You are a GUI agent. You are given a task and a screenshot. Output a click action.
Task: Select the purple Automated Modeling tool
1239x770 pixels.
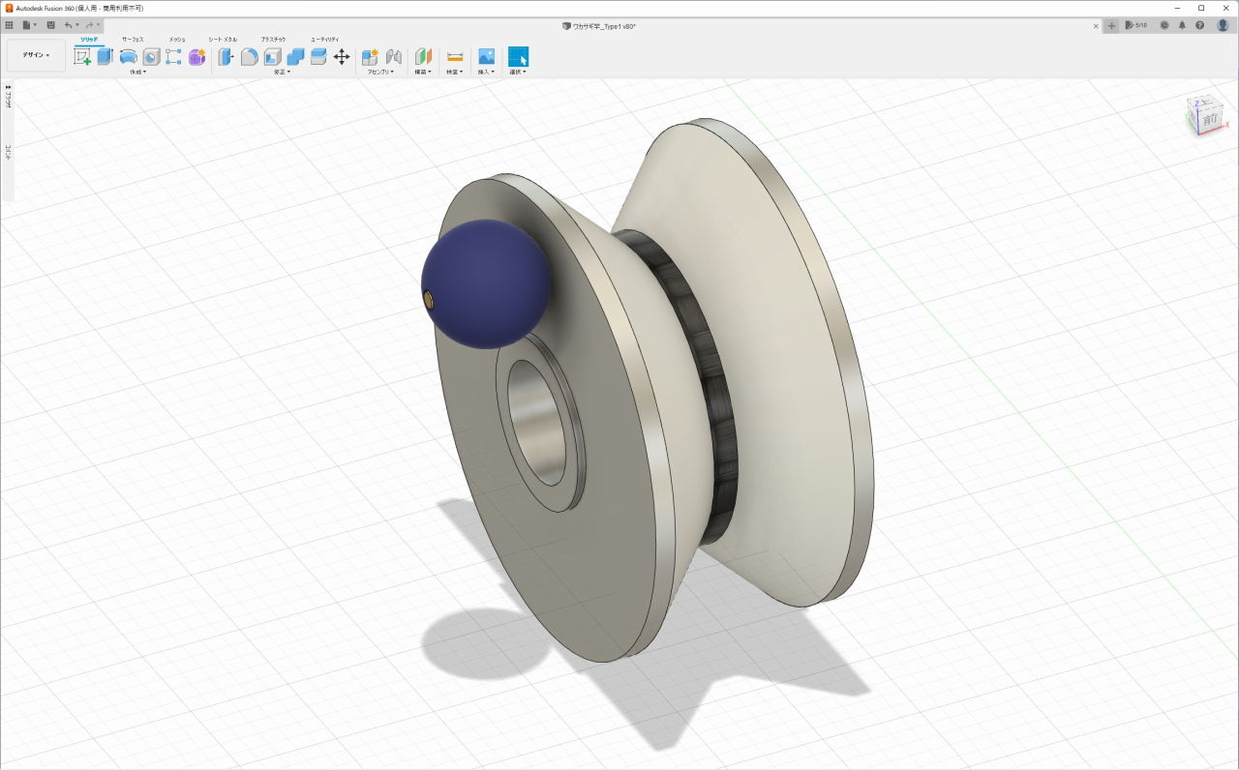[x=196, y=57]
